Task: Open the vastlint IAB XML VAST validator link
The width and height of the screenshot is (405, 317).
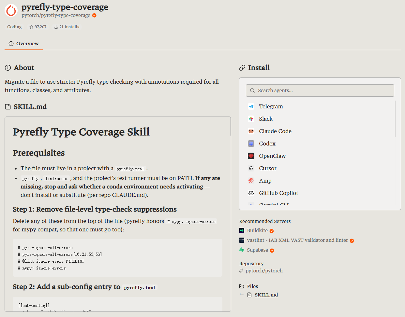Action: point(297,240)
